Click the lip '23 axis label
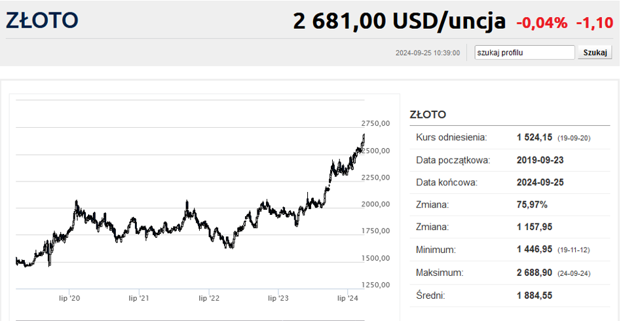621x321 pixels. [278, 299]
